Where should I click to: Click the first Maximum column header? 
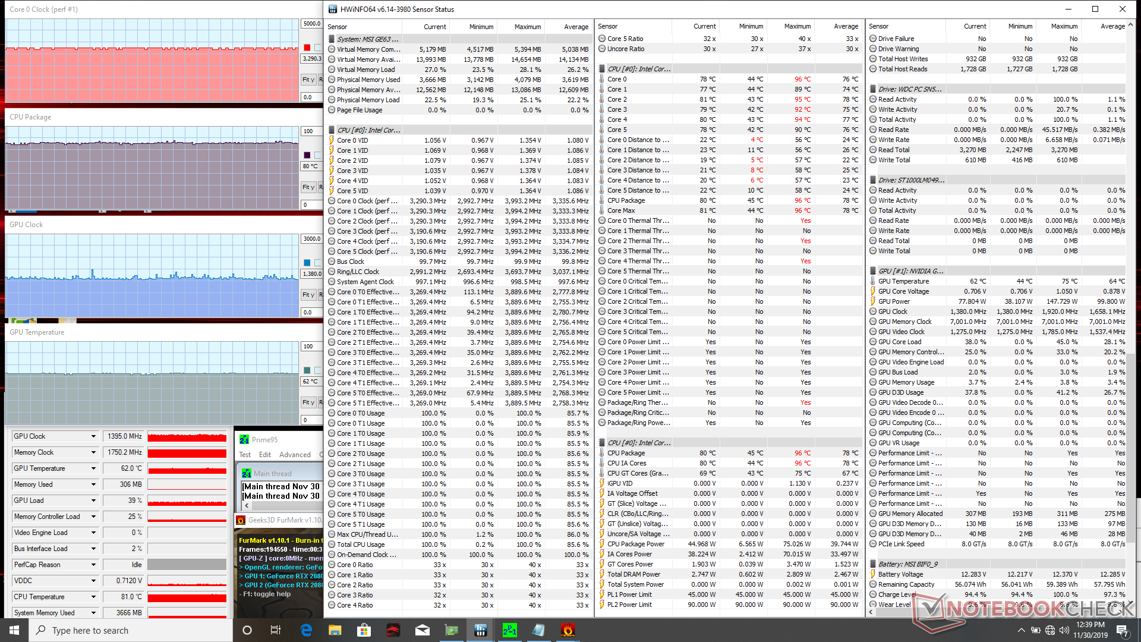pos(521,27)
